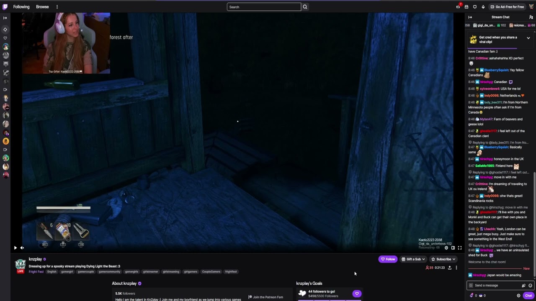The width and height of the screenshot is (536, 301).
Task: Open the user avatar menu
Action: coord(531,7)
